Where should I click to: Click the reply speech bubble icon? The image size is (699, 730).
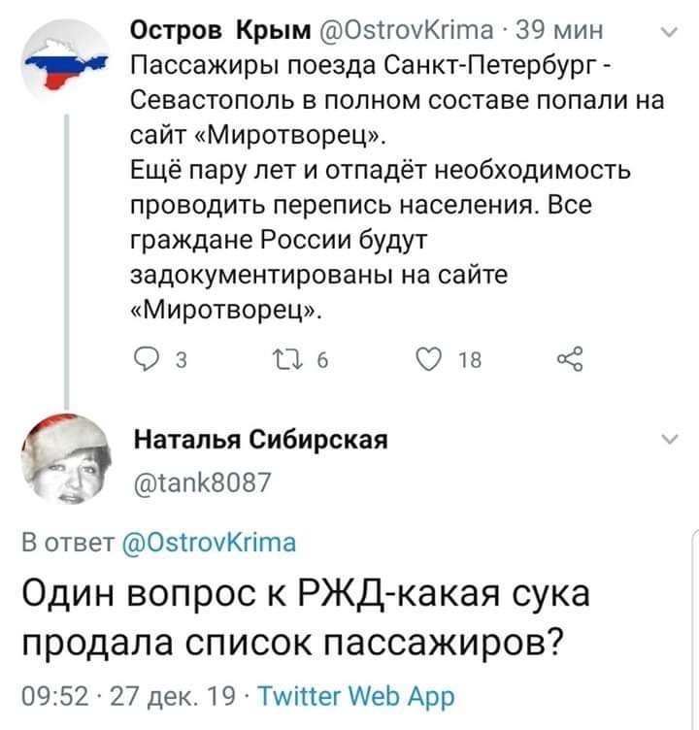[147, 359]
